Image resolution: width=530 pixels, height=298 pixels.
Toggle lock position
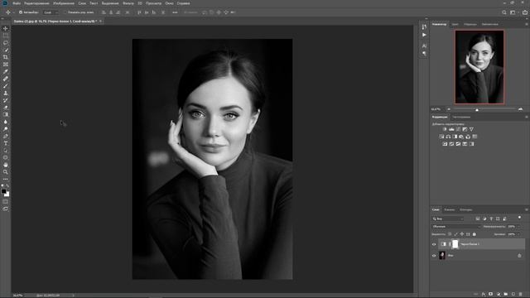(462, 234)
